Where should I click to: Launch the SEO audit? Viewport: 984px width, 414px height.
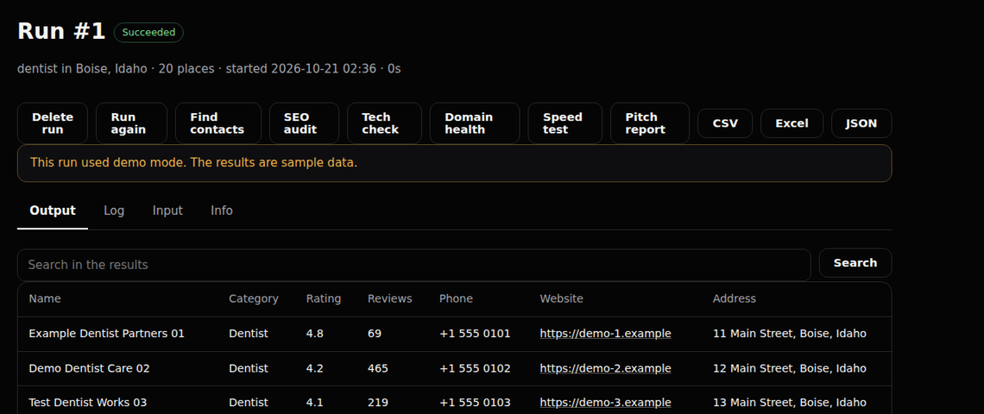(304, 123)
